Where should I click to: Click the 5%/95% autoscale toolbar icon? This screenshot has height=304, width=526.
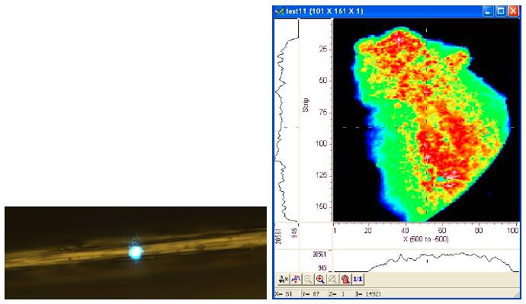point(284,279)
